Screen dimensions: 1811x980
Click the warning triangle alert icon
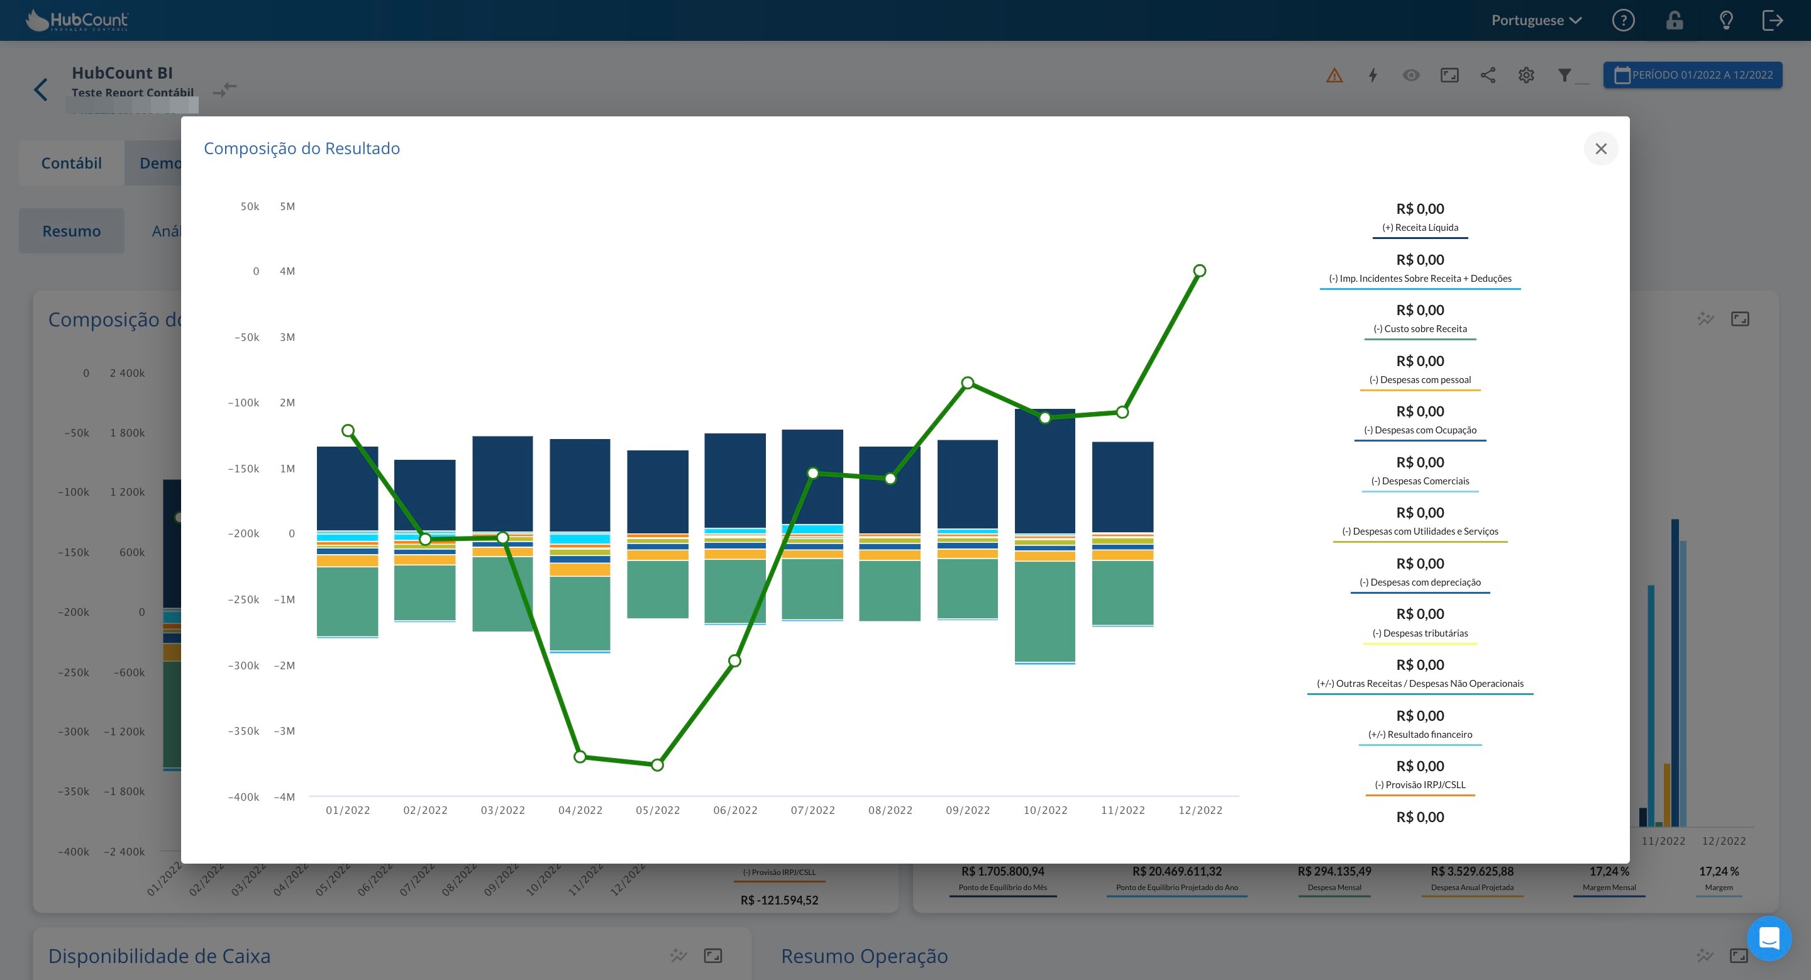1334,75
